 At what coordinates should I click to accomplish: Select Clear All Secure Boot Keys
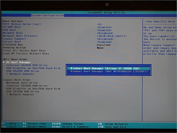(24, 51)
